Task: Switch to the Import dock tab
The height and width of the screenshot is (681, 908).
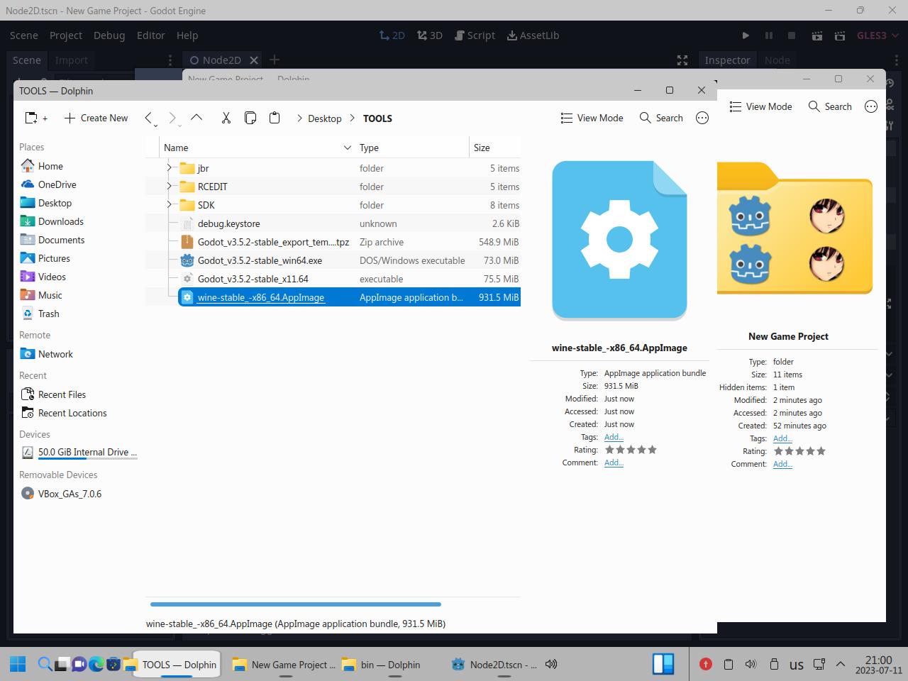Action: click(72, 60)
